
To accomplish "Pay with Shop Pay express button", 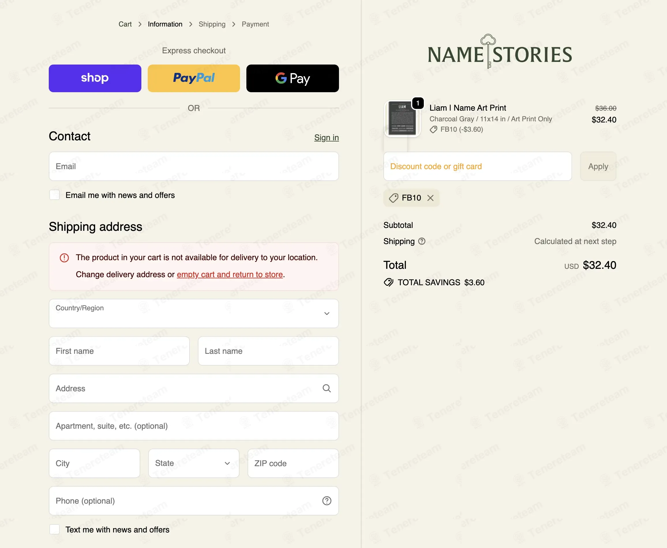I will [95, 78].
